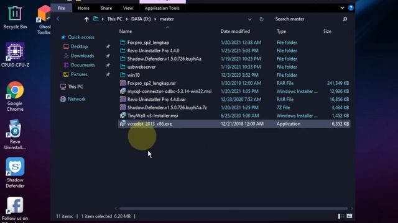This screenshot has width=398, height=223.
Task: Click the search magnifier icon
Action: [345, 19]
